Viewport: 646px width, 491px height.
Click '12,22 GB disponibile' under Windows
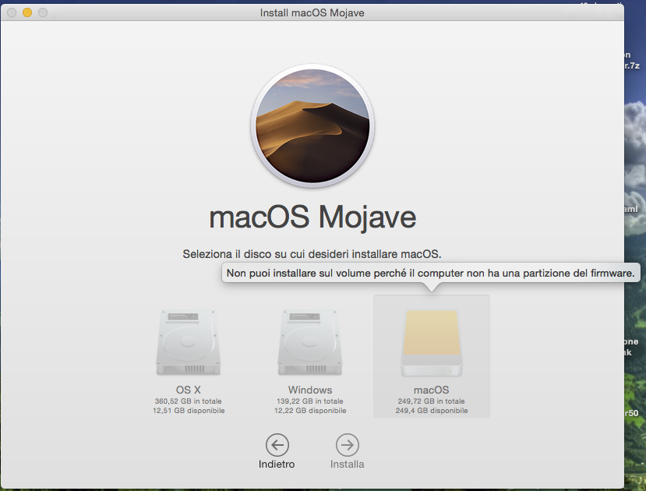click(x=310, y=411)
